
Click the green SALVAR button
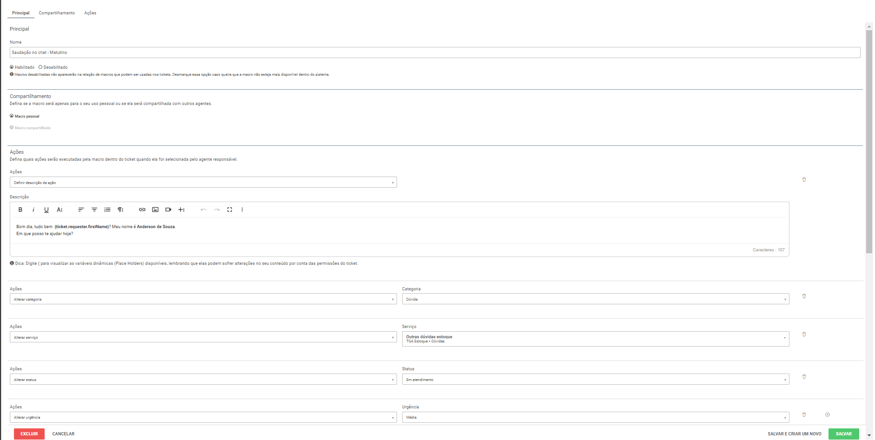point(843,434)
